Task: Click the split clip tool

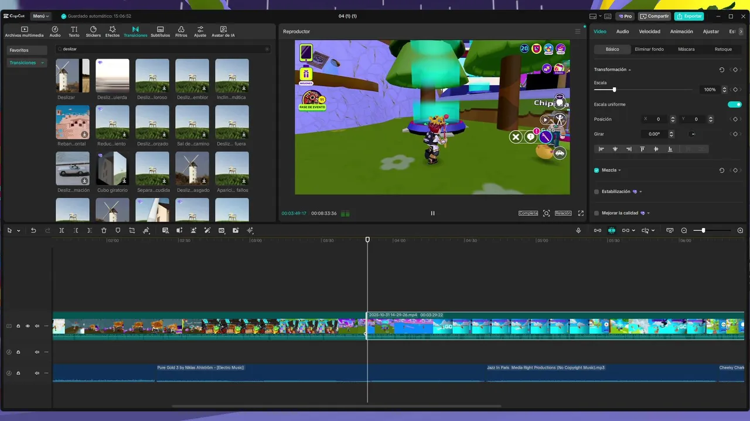Action: [62, 230]
